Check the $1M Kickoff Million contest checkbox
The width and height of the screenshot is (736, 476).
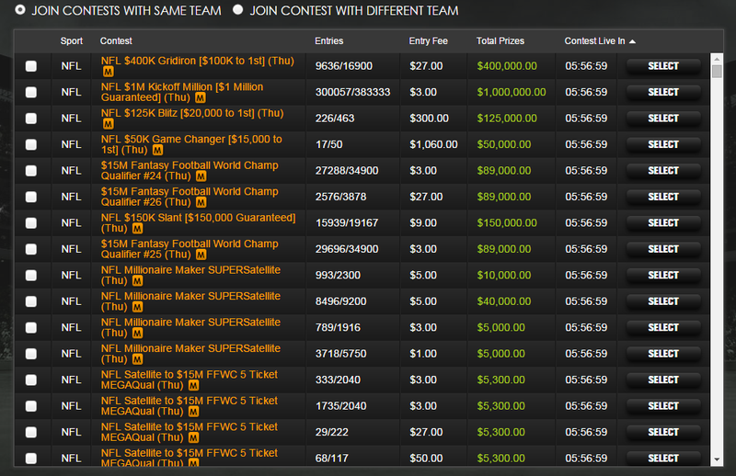pos(31,93)
